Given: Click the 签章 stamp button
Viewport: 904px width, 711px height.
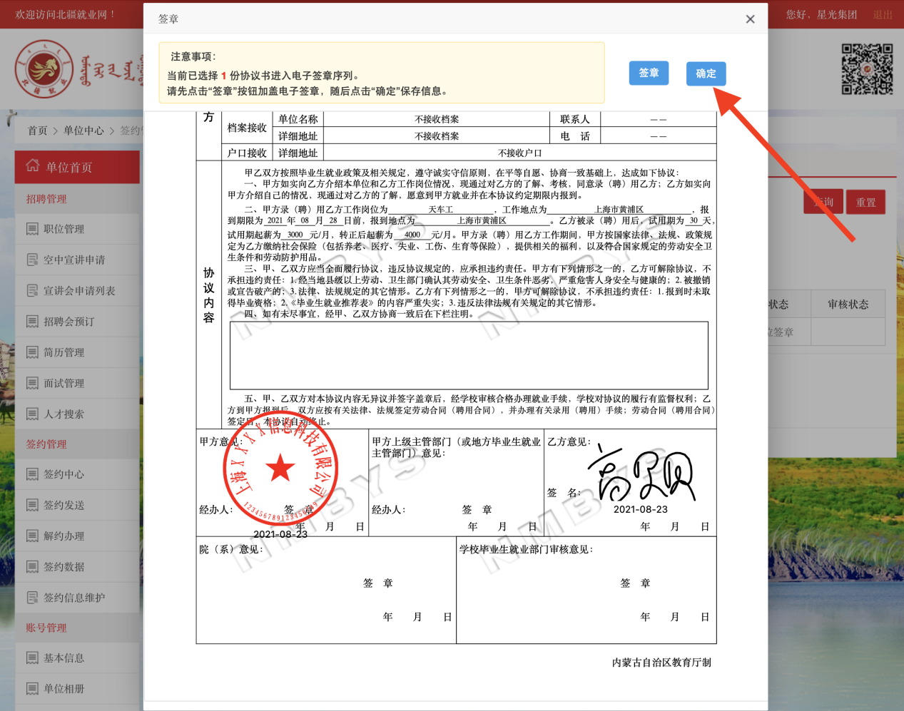Looking at the screenshot, I should [x=649, y=73].
